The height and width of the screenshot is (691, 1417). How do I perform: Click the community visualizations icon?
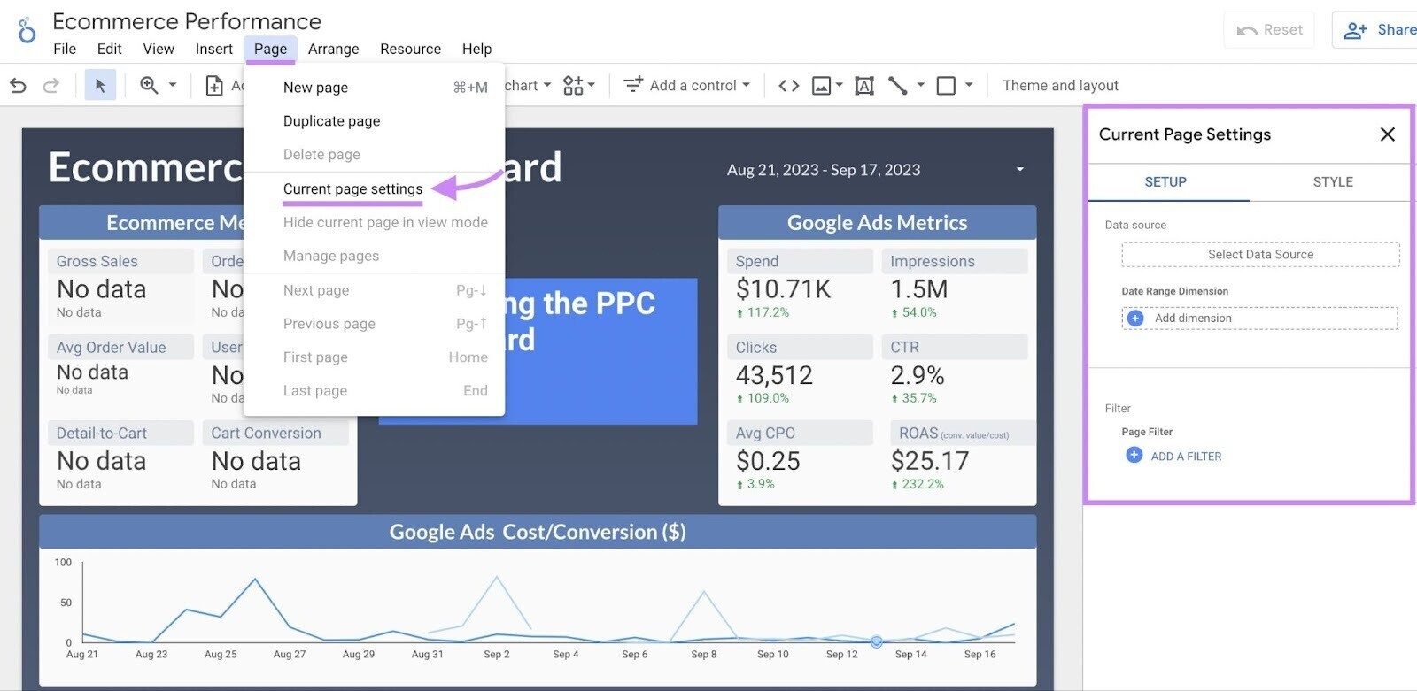point(574,86)
